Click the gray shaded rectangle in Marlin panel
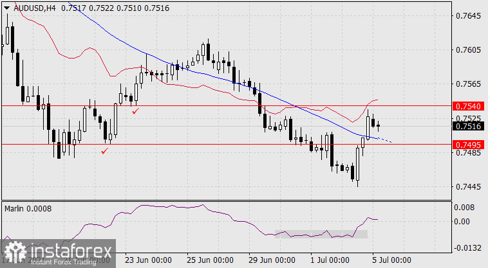The width and height of the screenshot is (488, 268). 321,235
